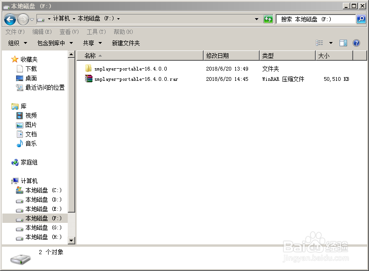Sort by 名称 column header

(140, 56)
